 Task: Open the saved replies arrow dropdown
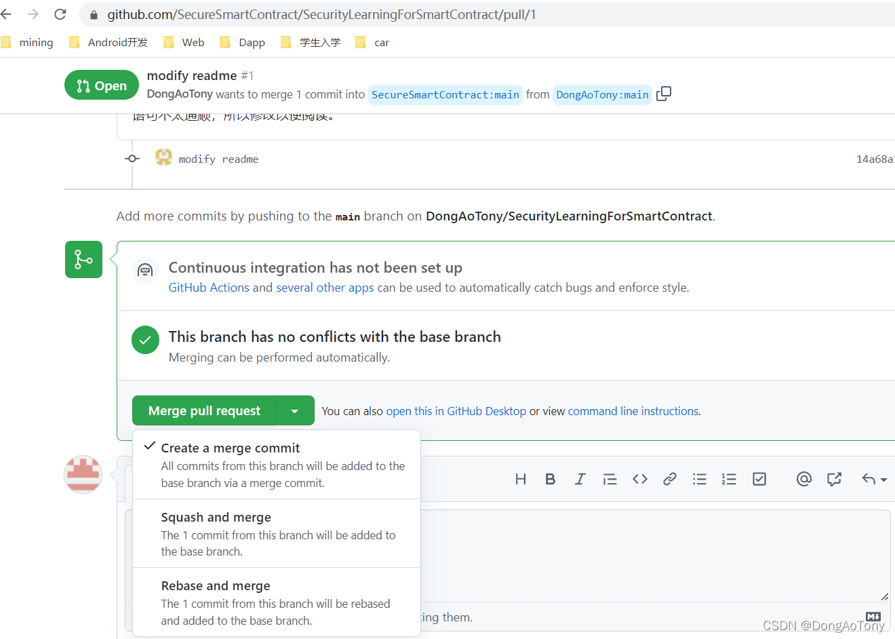[x=875, y=479]
